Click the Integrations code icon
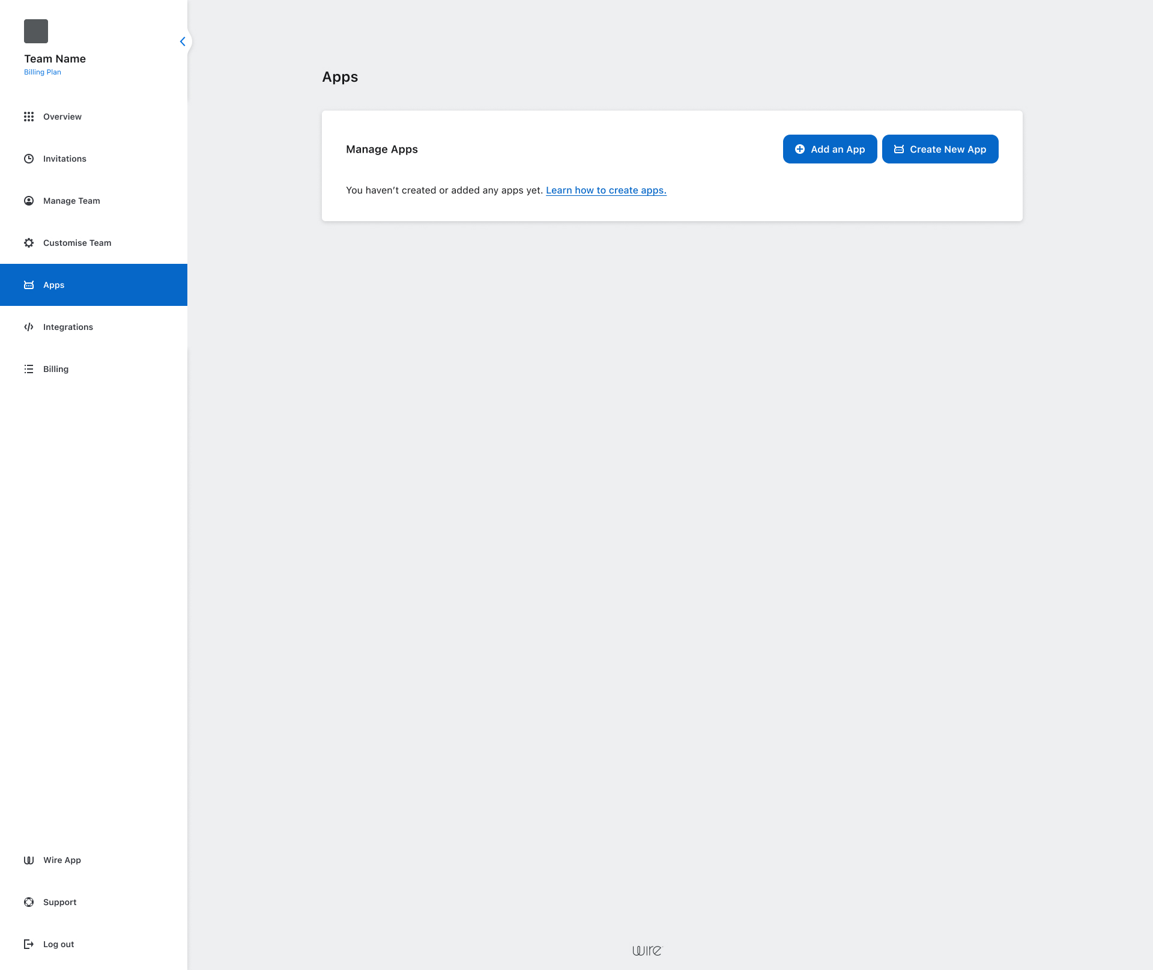 pyautogui.click(x=29, y=327)
